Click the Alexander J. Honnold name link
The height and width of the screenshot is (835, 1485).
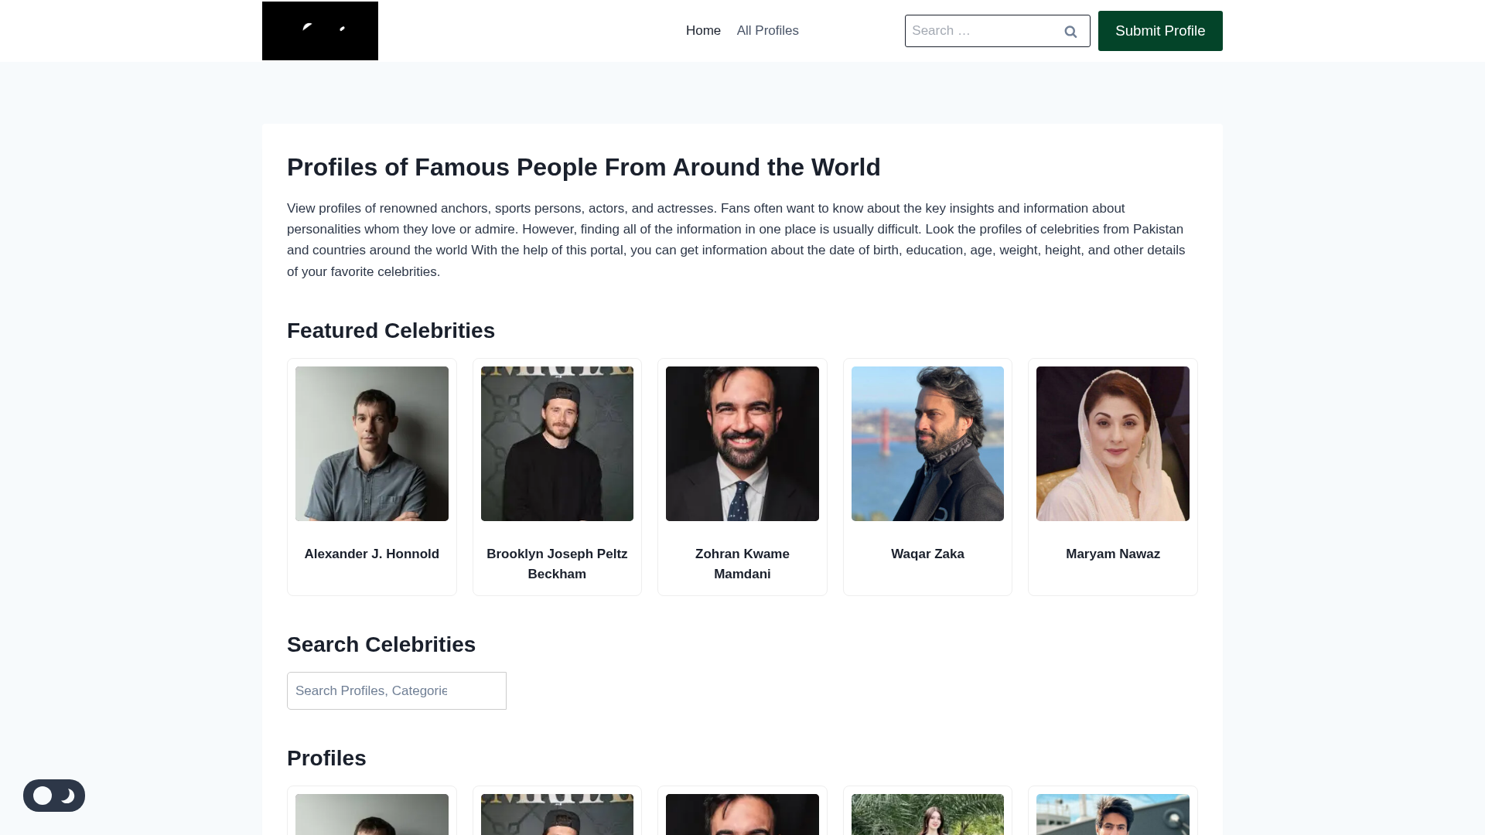click(x=372, y=554)
